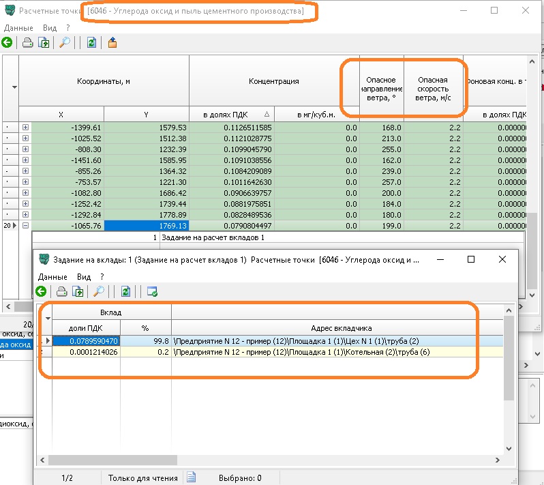This screenshot has height=485, width=544.
Task: Click the green back arrow in contributions window
Action: click(42, 292)
